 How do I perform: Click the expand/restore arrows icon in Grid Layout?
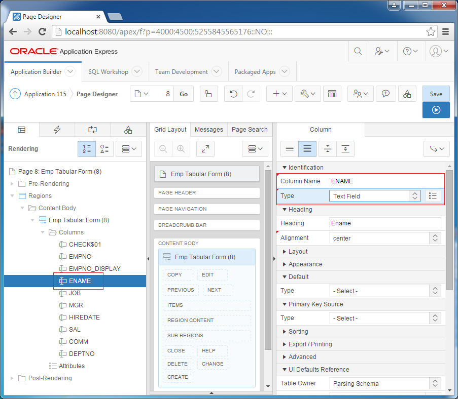coord(205,149)
